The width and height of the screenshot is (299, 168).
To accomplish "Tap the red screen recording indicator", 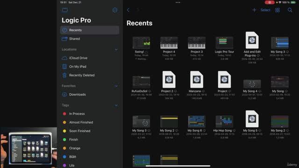I will tap(270, 2).
